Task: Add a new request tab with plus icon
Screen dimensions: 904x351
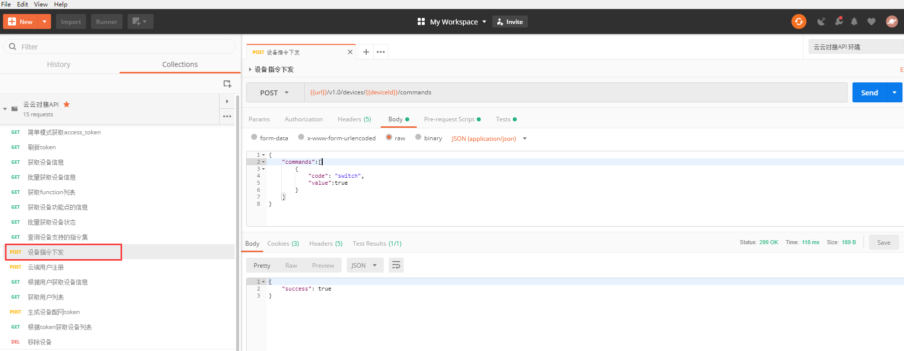Action: 366,52
